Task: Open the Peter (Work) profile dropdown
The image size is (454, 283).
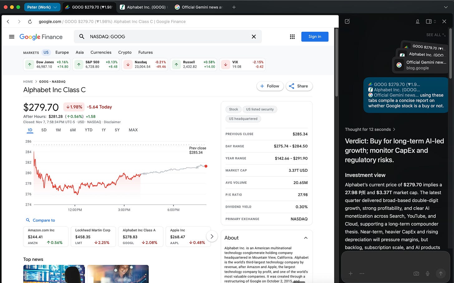Action: [x=42, y=7]
